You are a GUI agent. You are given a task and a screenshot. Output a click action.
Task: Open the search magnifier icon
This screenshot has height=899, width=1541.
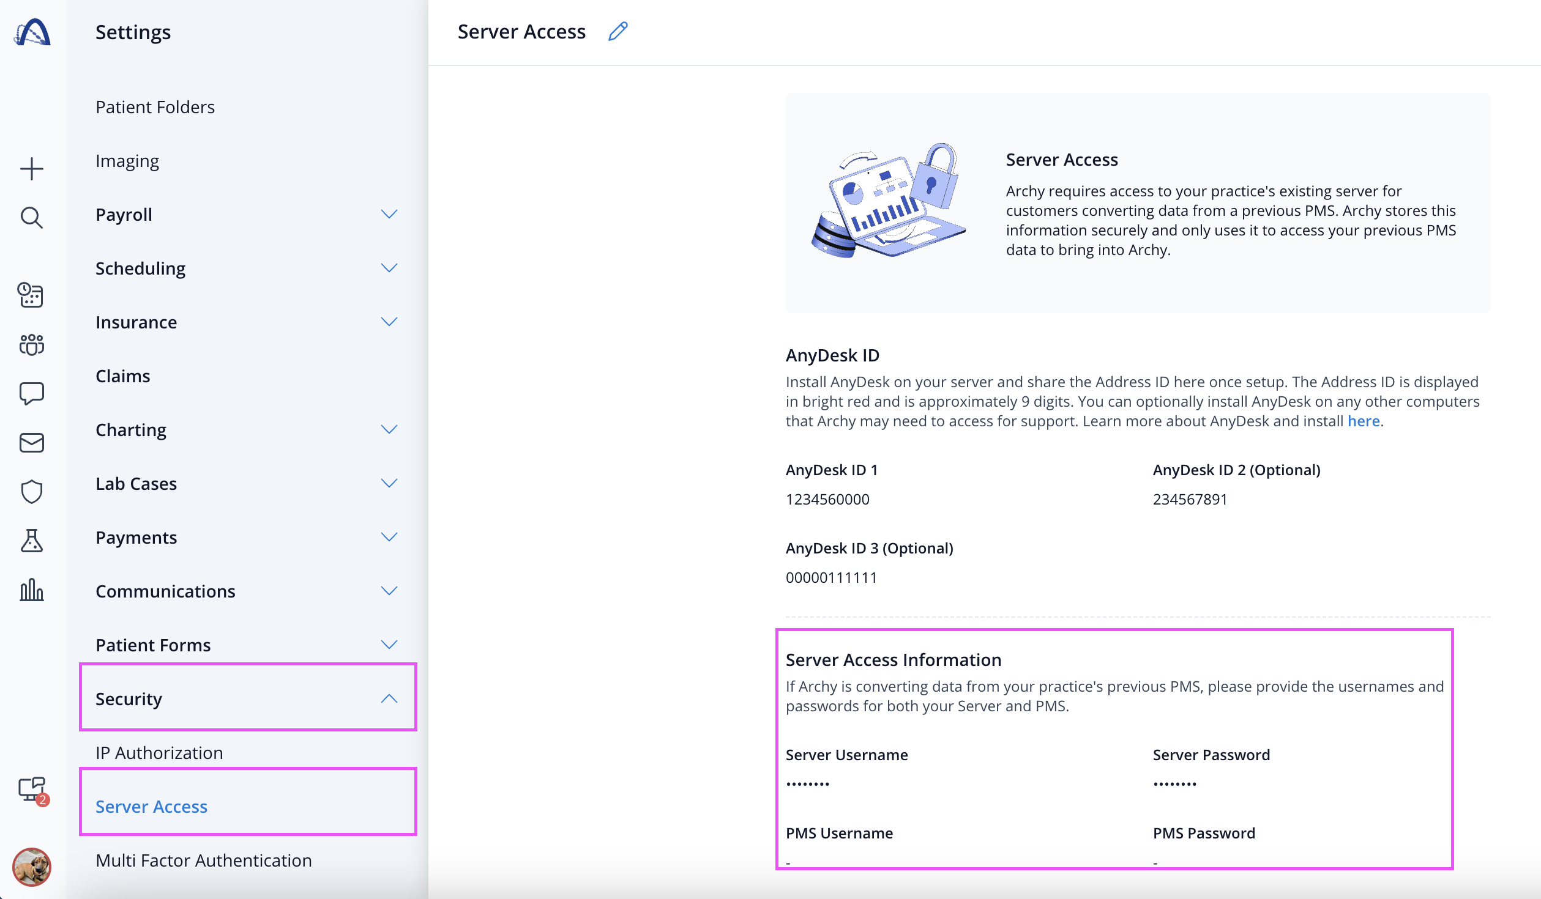(x=32, y=218)
